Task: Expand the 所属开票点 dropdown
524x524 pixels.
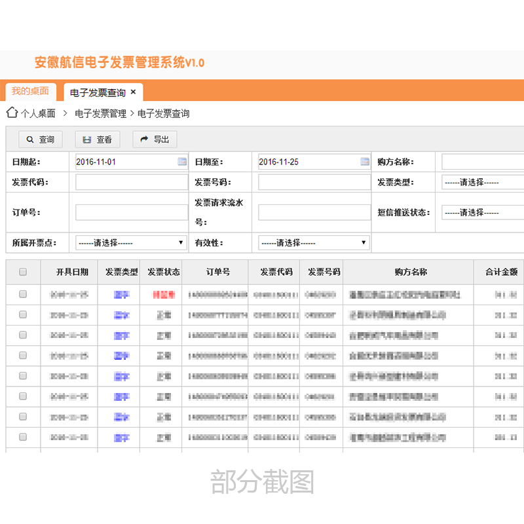Action: click(131, 242)
